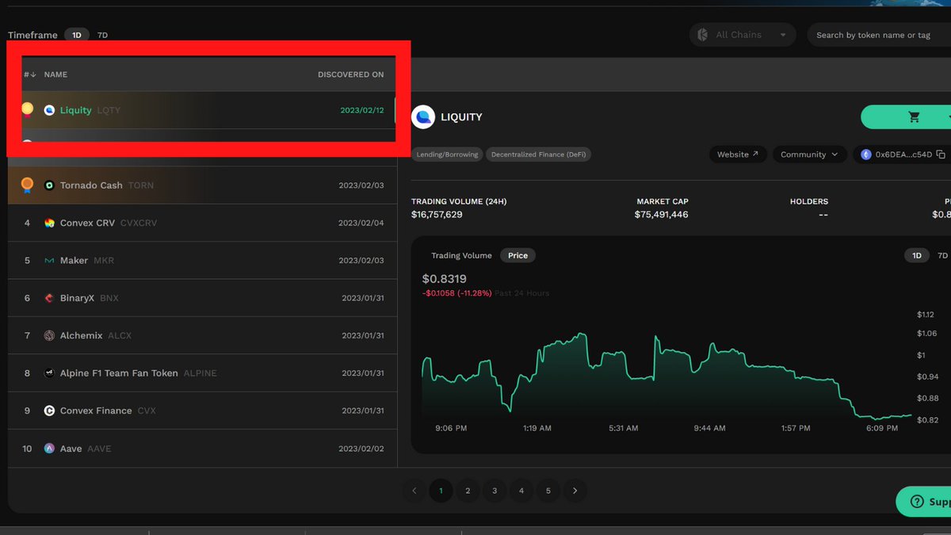Select the BinaryX BNX row

[x=202, y=298]
